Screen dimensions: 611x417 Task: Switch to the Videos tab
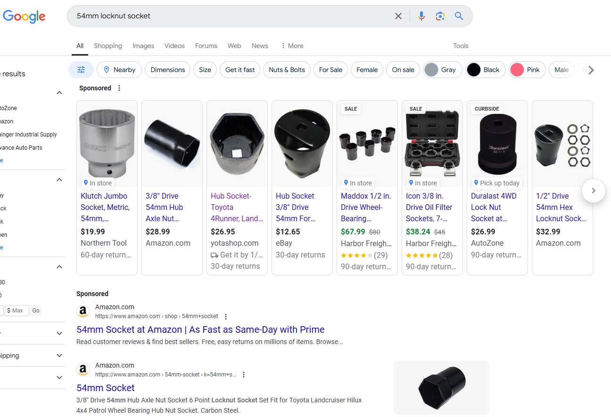174,46
